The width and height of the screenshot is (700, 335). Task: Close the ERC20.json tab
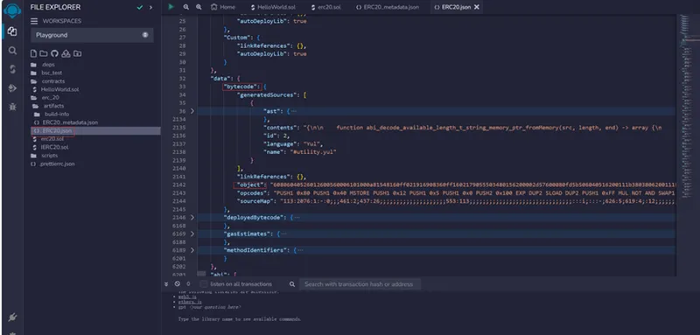tap(477, 7)
